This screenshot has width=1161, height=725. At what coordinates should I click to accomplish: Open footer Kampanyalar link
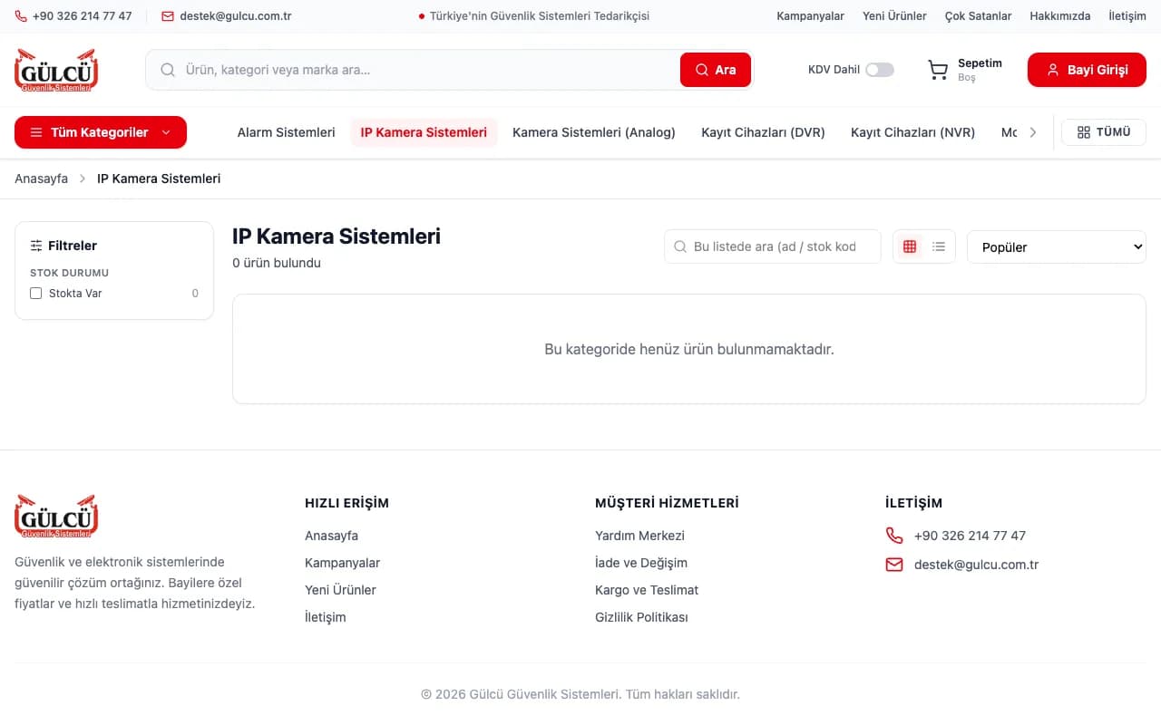coord(342,563)
